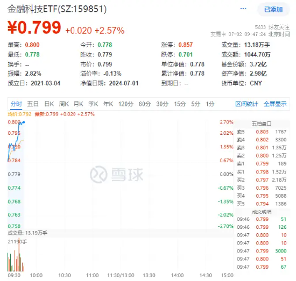Viewport: 296px width, 281px height.
Task: Switch to the 季K tab
Action: pos(93,104)
